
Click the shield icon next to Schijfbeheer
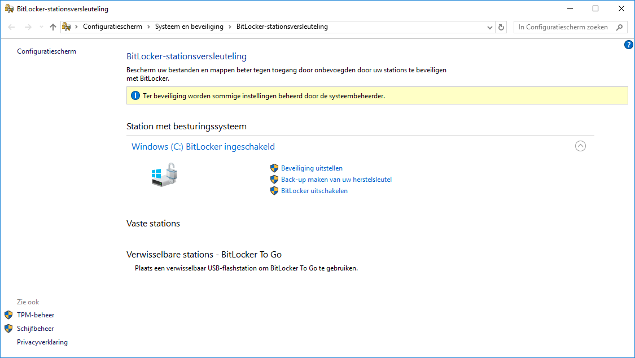(x=8, y=329)
